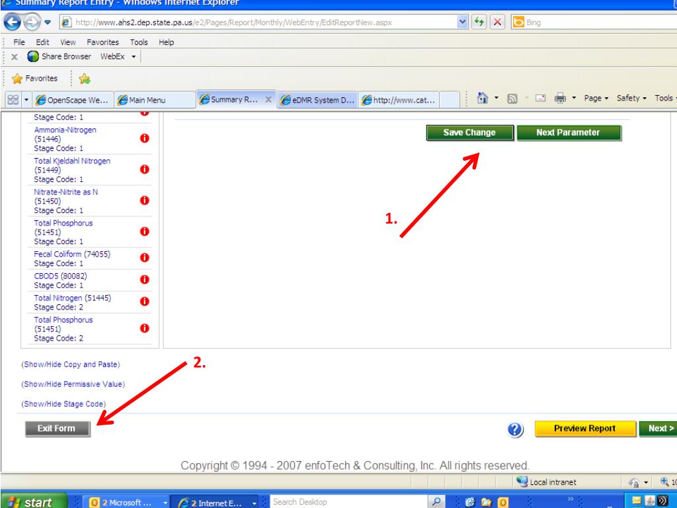Click the Next Parameter button

tap(569, 132)
